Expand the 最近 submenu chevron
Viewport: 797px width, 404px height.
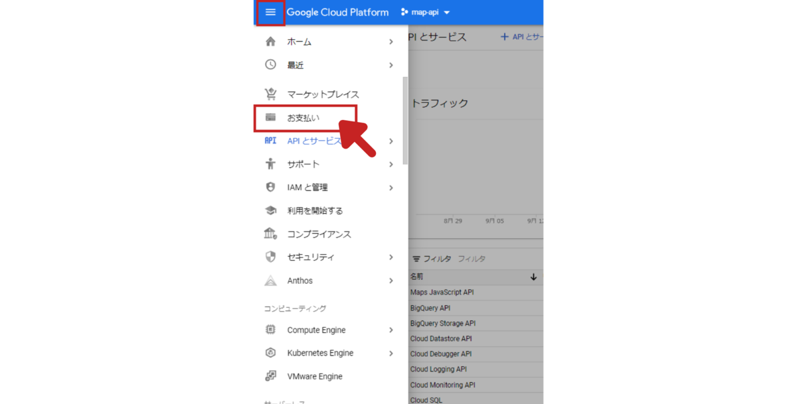point(391,65)
